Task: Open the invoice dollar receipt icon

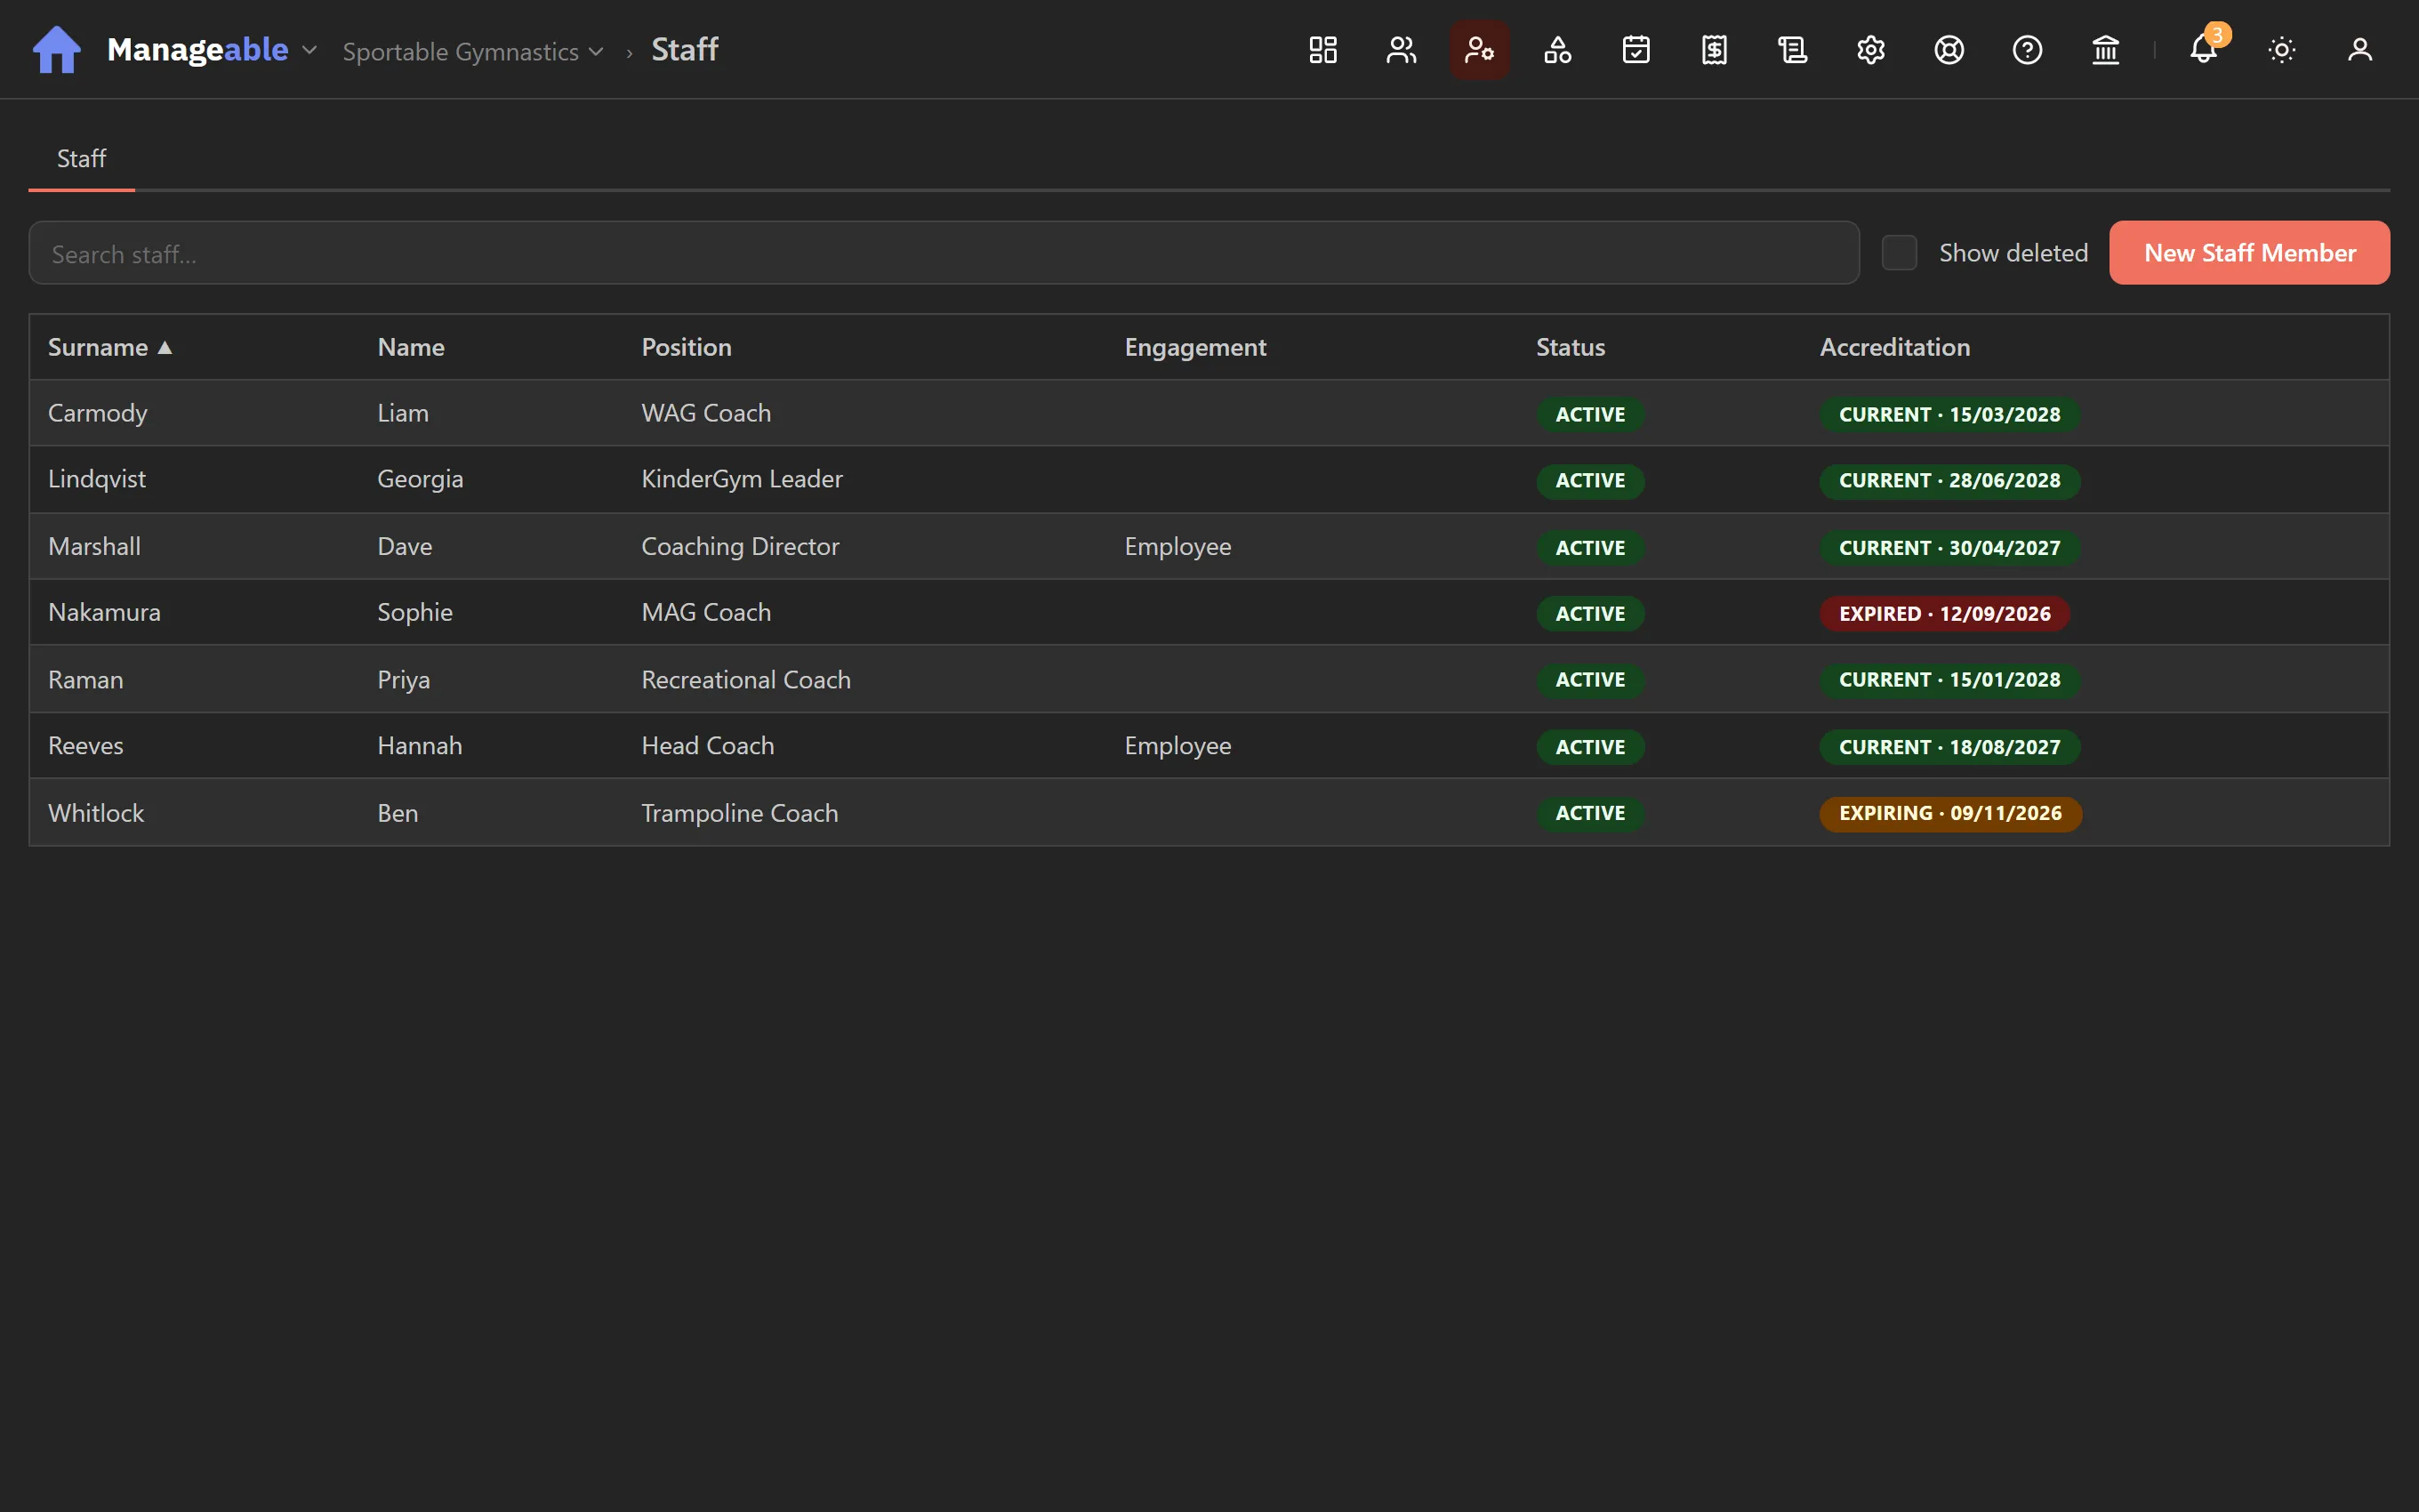Action: coord(1715,50)
